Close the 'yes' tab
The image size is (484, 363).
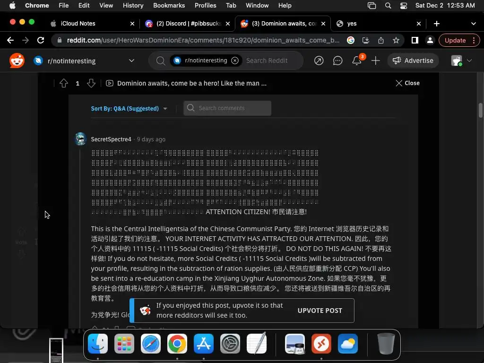point(419,24)
